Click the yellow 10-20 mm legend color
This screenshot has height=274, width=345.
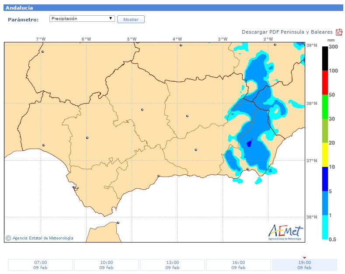(325, 155)
